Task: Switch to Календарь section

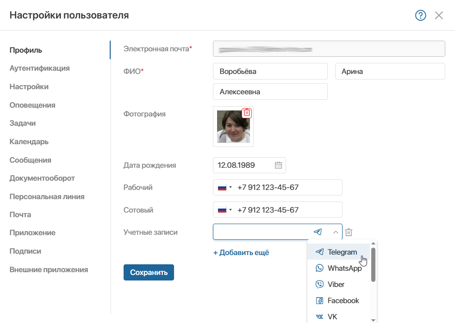Action: pos(29,142)
